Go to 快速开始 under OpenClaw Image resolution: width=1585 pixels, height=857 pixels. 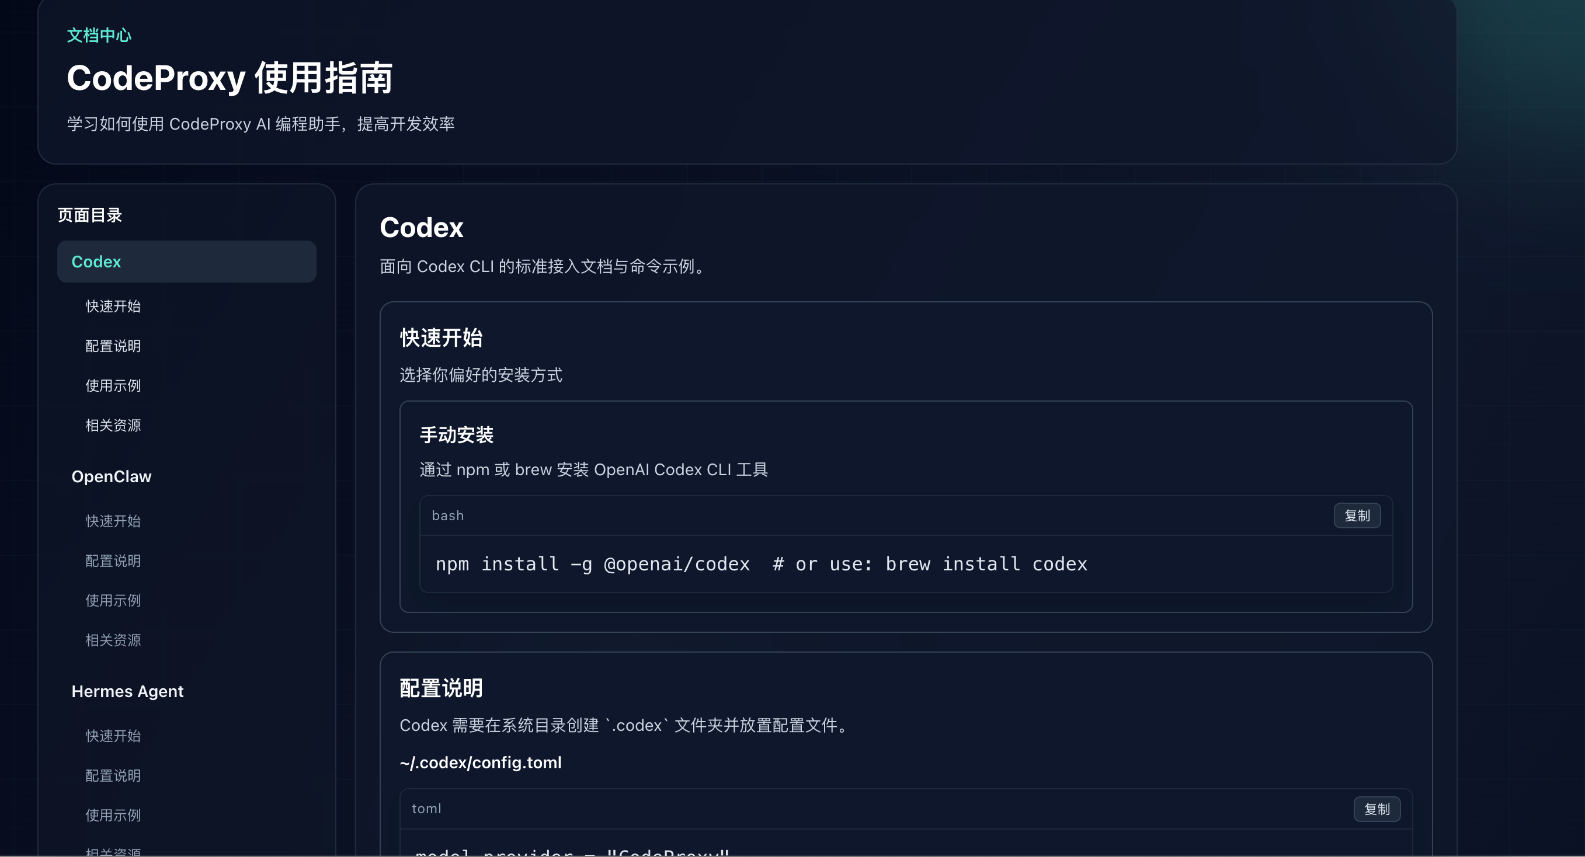[113, 521]
